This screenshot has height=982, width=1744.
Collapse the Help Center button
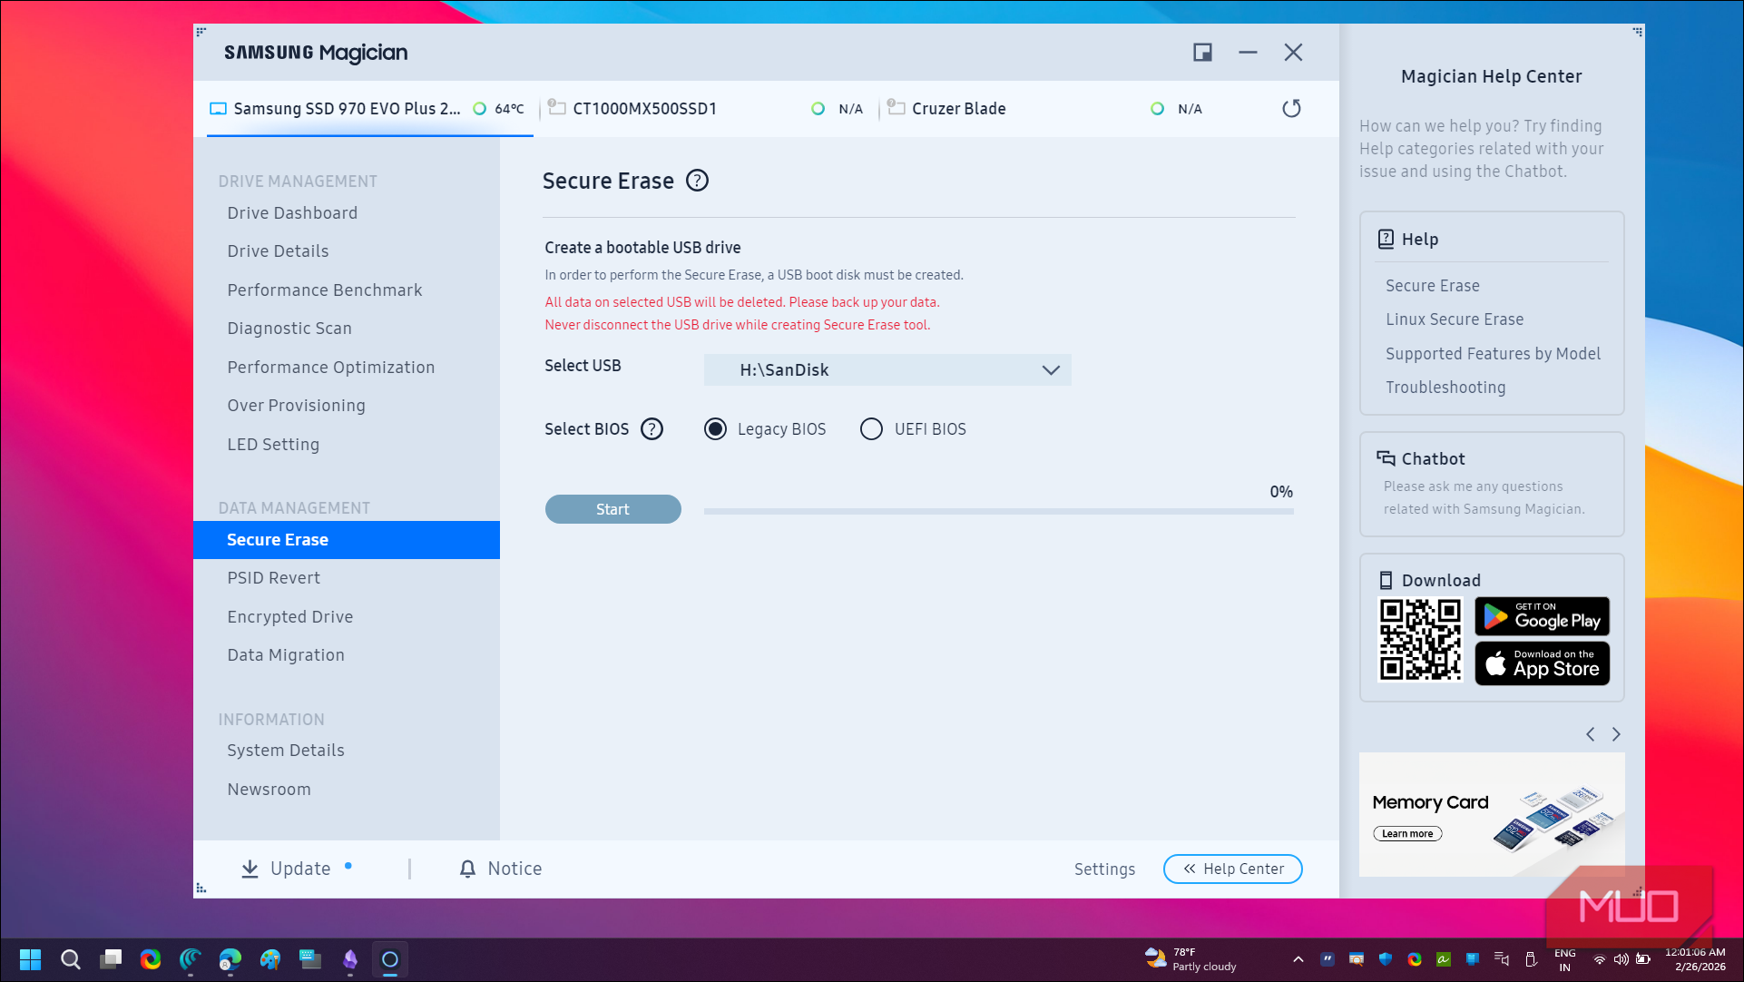point(1232,869)
